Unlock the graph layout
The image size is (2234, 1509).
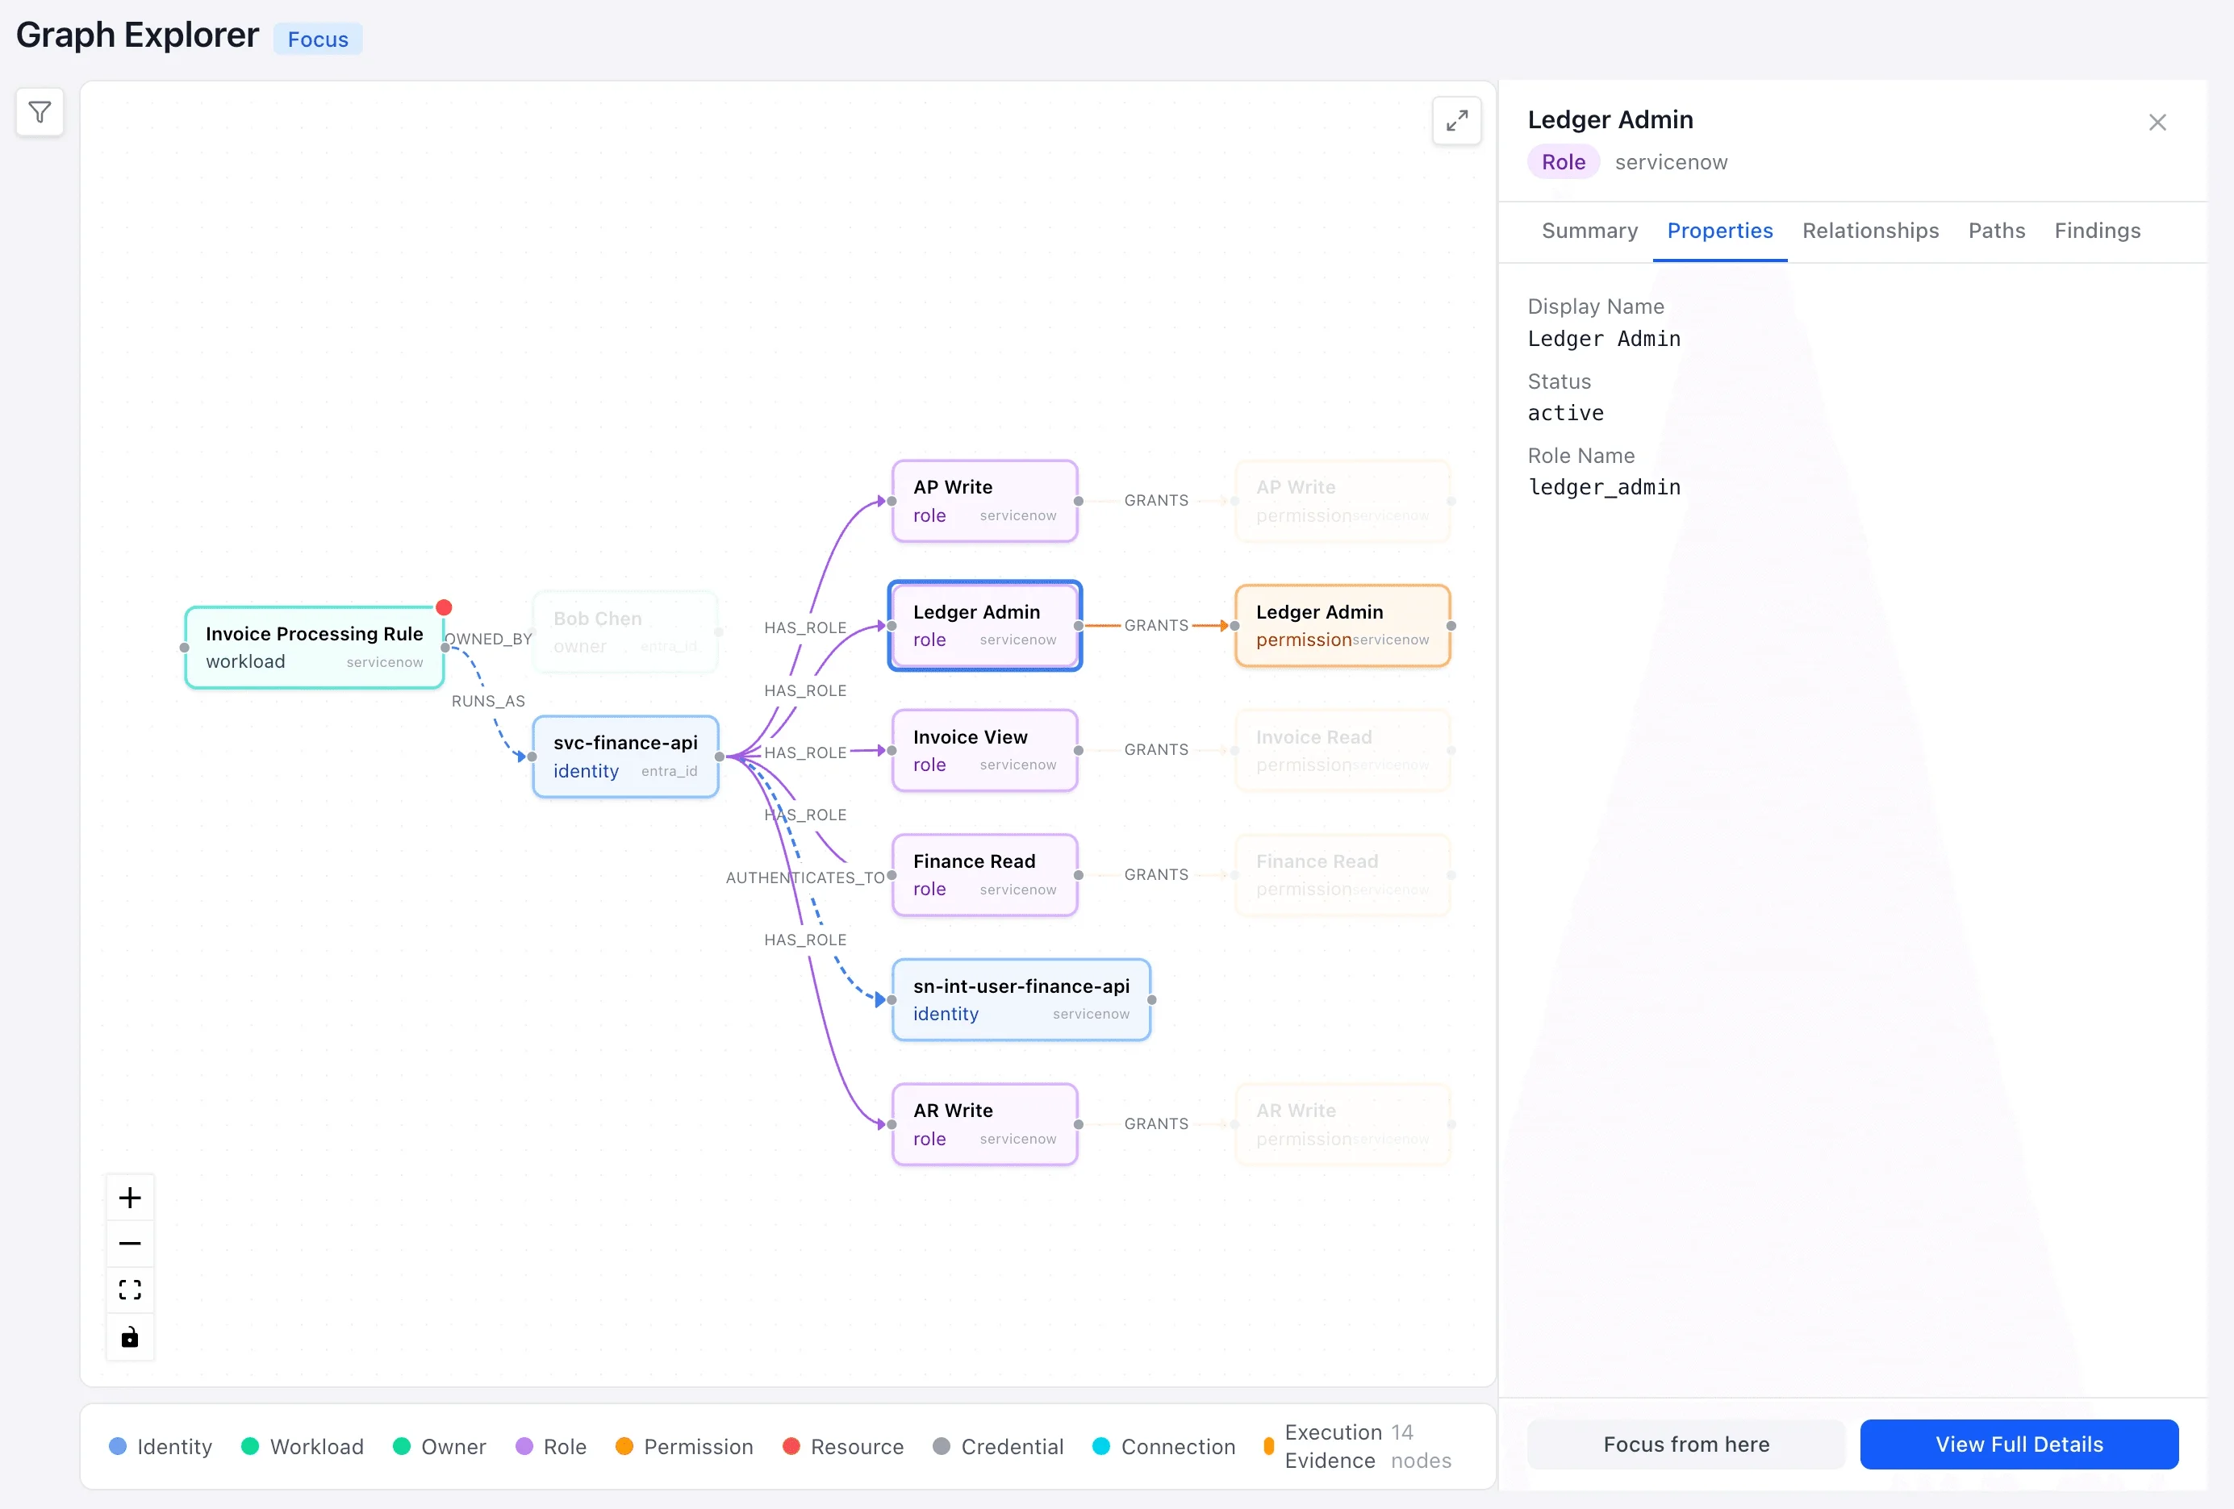(x=130, y=1337)
